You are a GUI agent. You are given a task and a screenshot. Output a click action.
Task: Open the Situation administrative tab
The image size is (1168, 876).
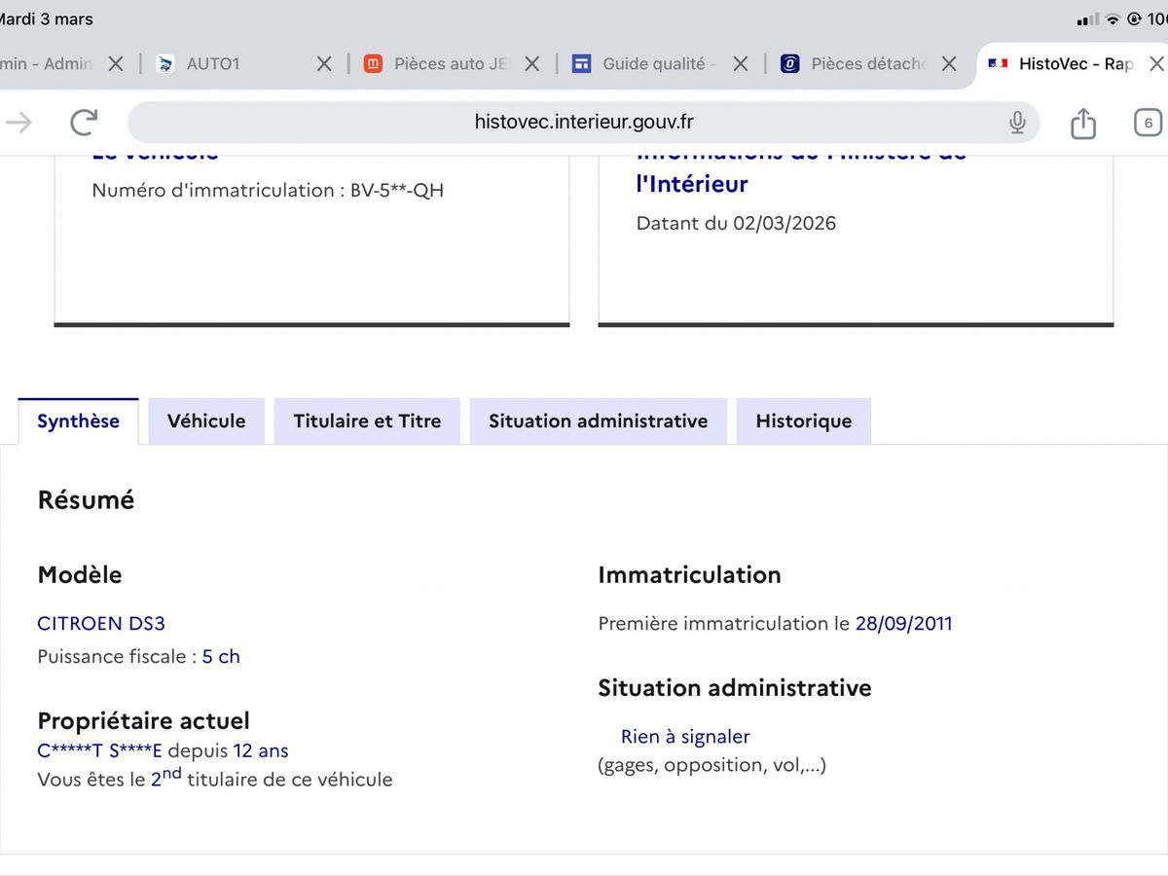[x=598, y=421]
